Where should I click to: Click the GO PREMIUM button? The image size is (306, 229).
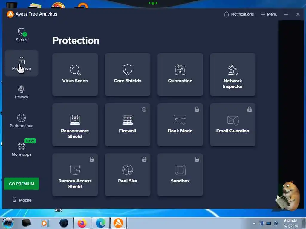(22, 184)
